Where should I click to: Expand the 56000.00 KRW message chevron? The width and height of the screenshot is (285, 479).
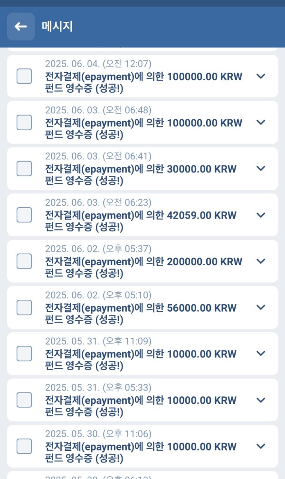pyautogui.click(x=260, y=307)
